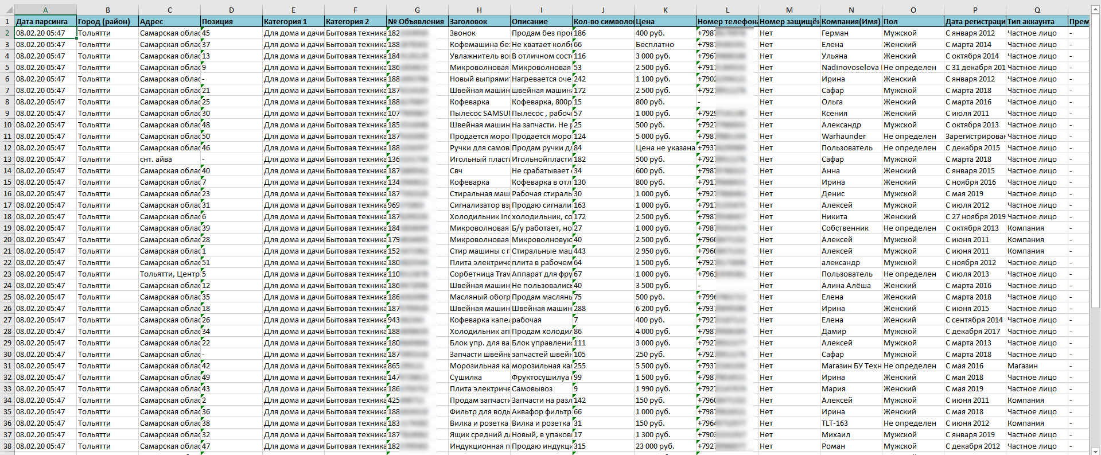Select row 20 header
The image size is (1101, 455).
click(x=7, y=239)
